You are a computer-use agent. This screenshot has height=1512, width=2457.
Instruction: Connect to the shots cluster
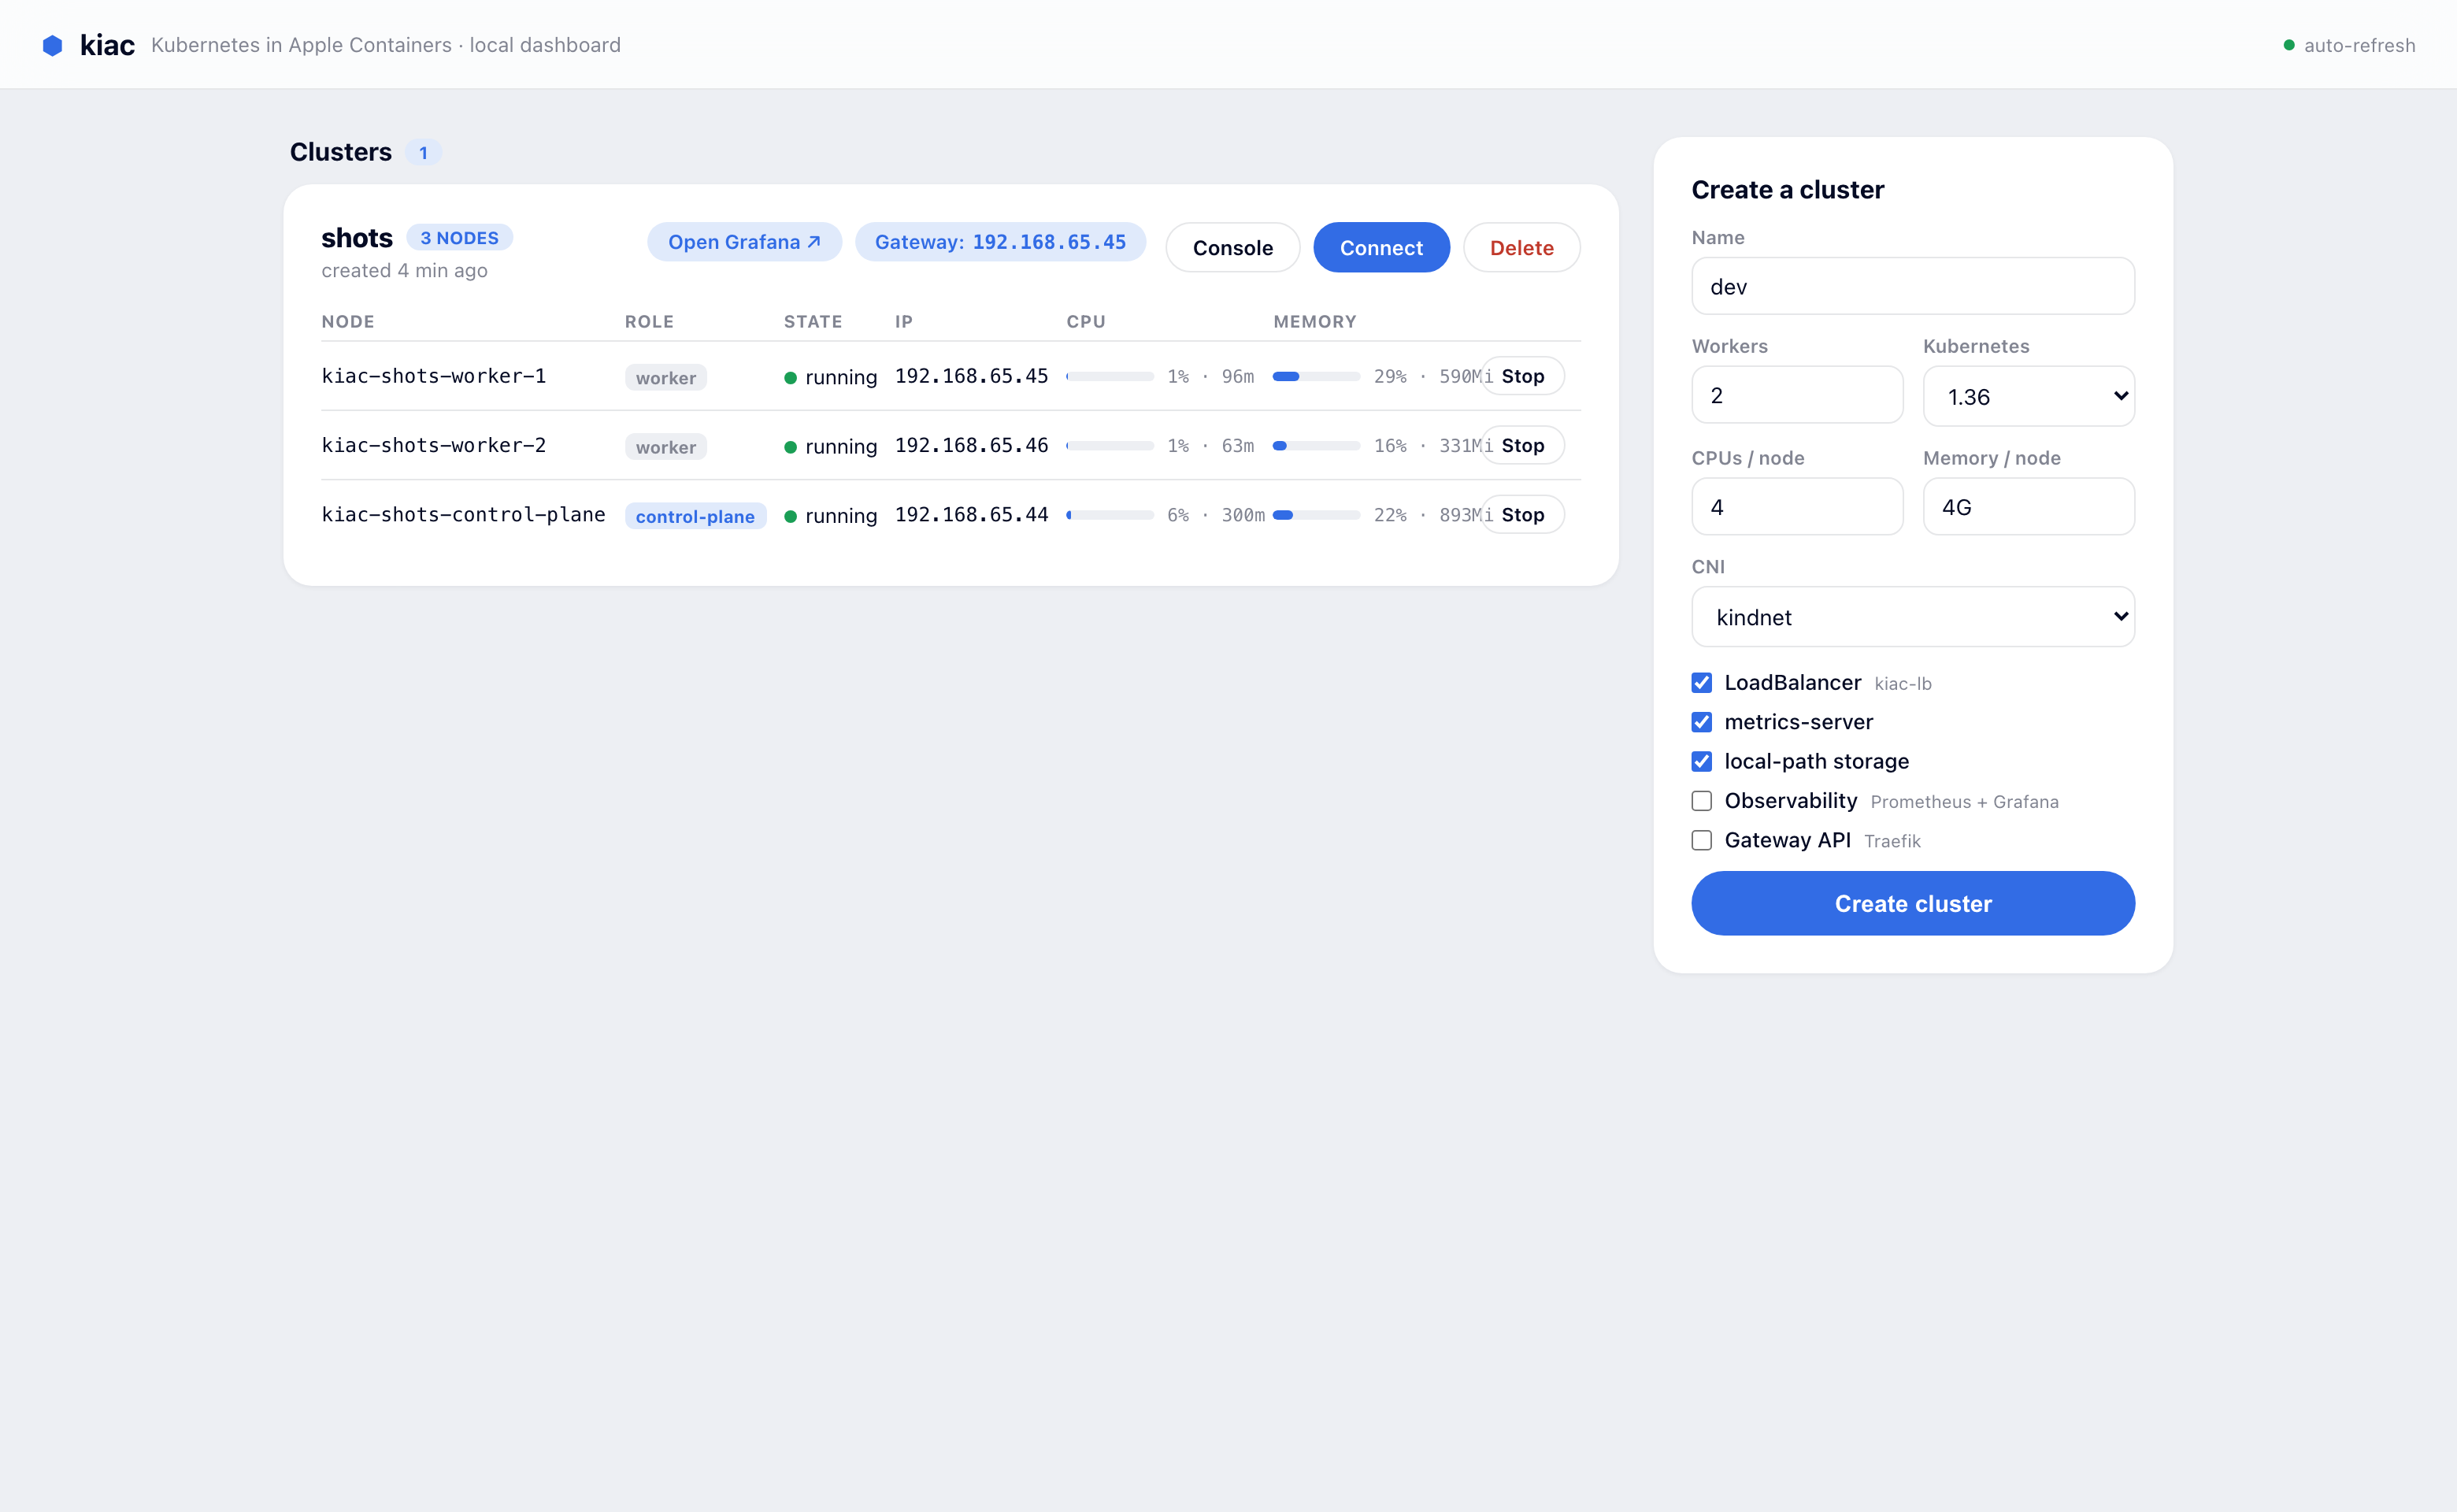tap(1381, 247)
